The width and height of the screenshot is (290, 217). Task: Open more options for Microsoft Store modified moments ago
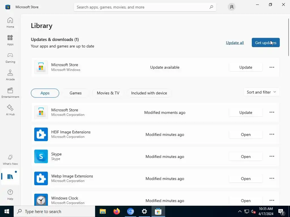[272, 112]
